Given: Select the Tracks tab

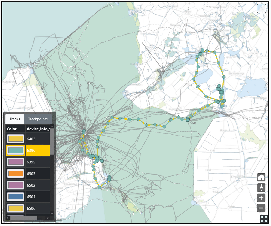Looking at the screenshot, I should click(15, 119).
